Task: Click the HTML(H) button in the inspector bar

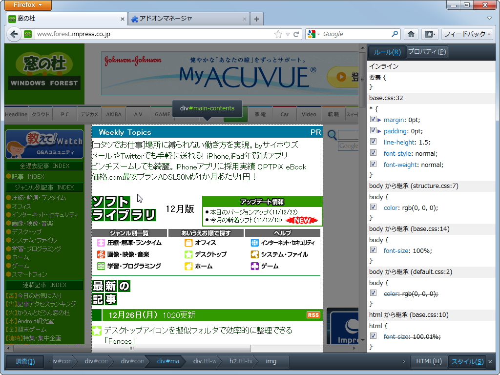Action: point(429,361)
